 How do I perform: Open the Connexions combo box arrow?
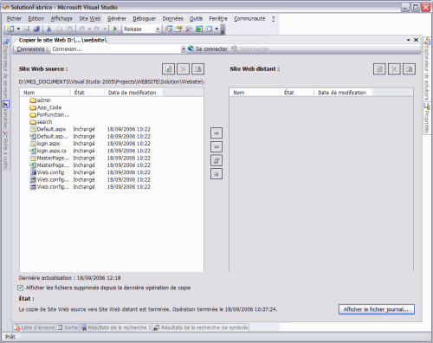click(x=184, y=49)
